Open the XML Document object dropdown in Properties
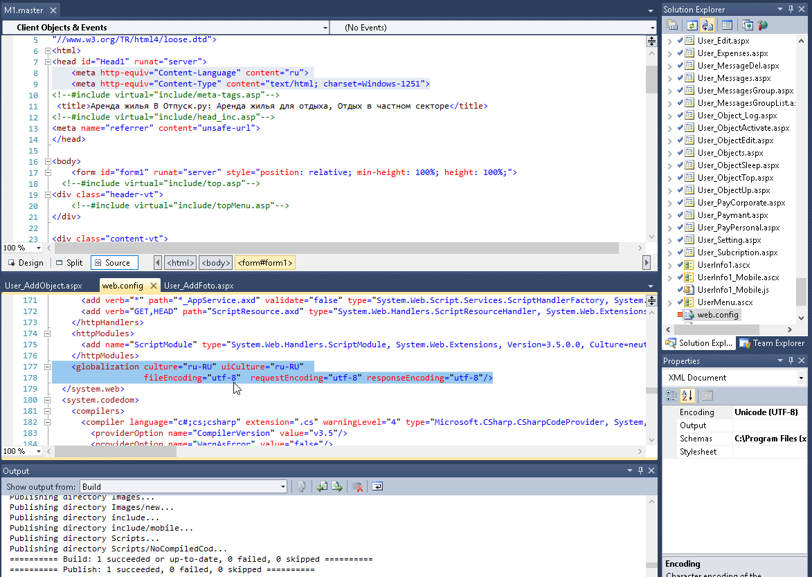The width and height of the screenshot is (812, 577). point(734,378)
